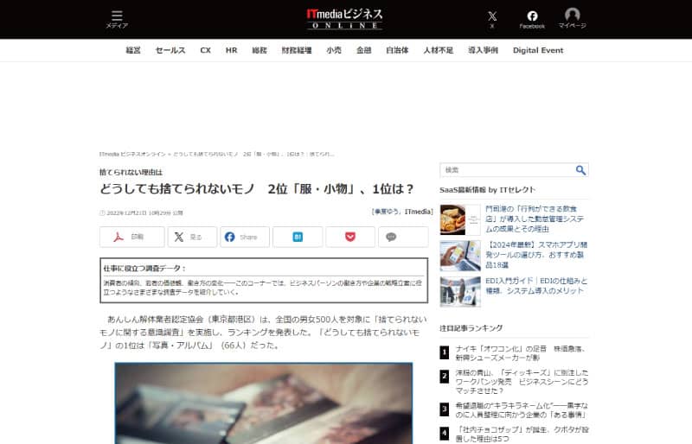Select the 経営 navigation item
The image size is (692, 444).
click(133, 51)
